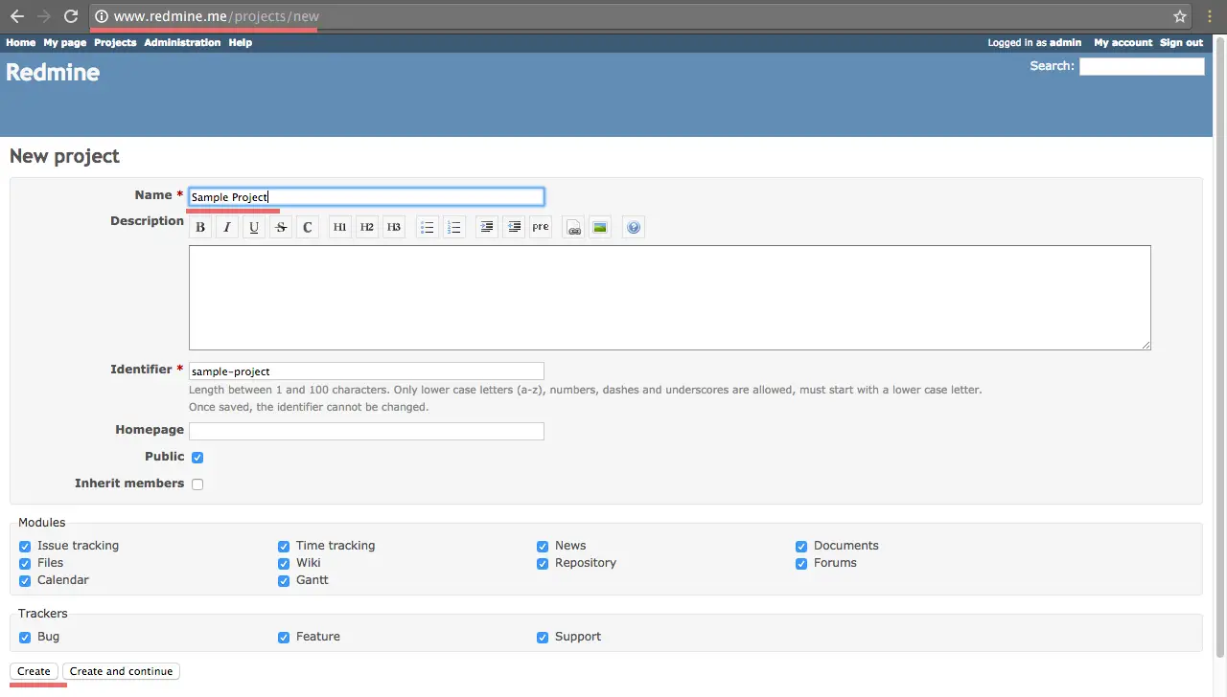Toggle bold formatting in description toolbar
Viewport: 1227px width, 697px height.
200,227
